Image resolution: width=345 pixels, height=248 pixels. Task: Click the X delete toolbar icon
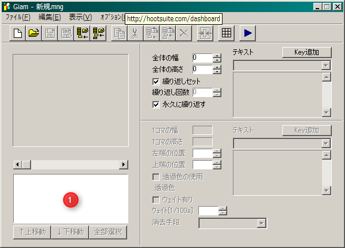(184, 33)
